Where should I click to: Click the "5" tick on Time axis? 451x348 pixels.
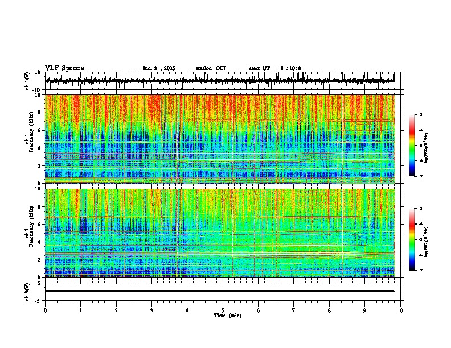pos(223,310)
